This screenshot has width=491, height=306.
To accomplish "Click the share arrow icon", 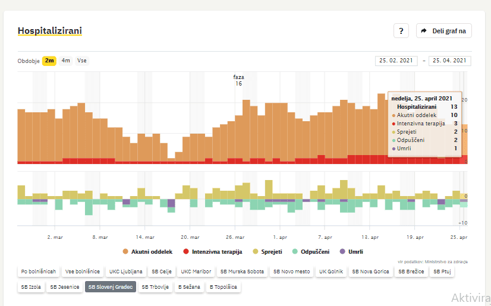I will pyautogui.click(x=425, y=31).
